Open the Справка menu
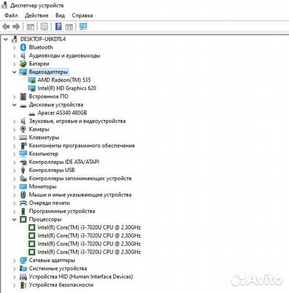 [83, 15]
